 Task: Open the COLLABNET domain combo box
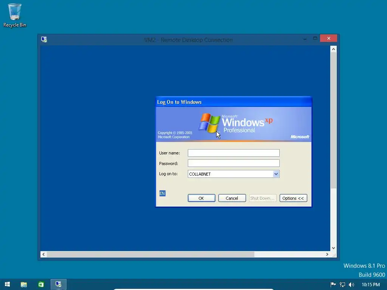[234, 174]
